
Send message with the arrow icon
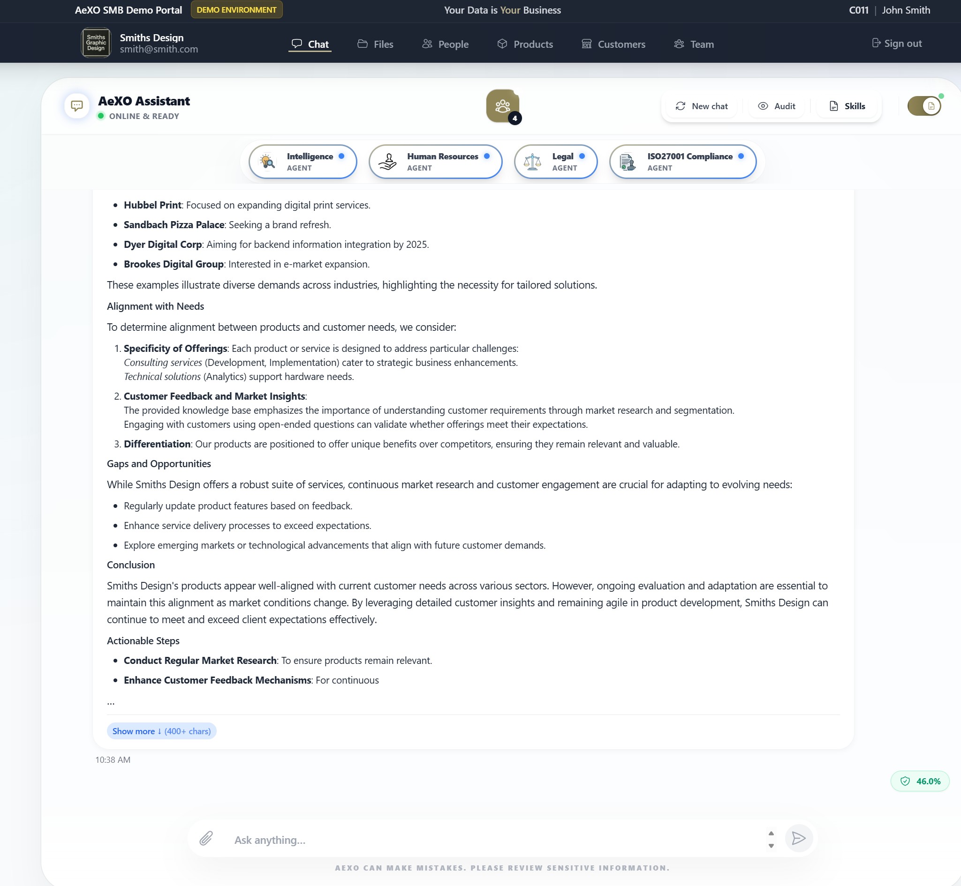point(798,838)
